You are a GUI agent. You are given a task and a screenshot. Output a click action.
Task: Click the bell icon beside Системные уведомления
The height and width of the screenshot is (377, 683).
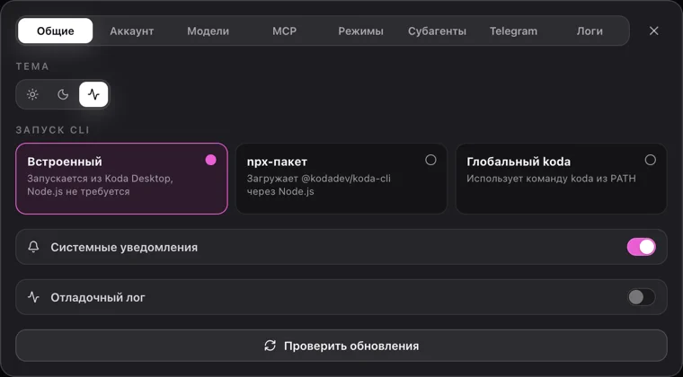coord(33,247)
